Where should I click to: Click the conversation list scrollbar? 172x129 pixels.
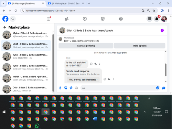[53, 63]
